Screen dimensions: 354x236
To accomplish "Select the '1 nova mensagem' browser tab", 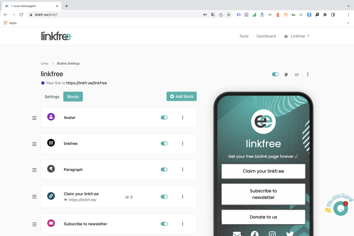I will click(x=31, y=6).
